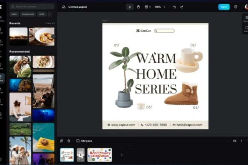Viewport: 248px width, 165px height.
Task: Open the user profile avatar
Action: coord(246,7)
